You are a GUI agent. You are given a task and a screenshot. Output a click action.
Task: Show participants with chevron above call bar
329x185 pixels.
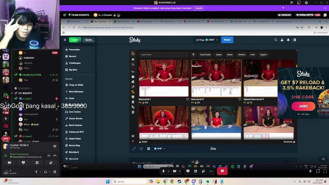193,162
